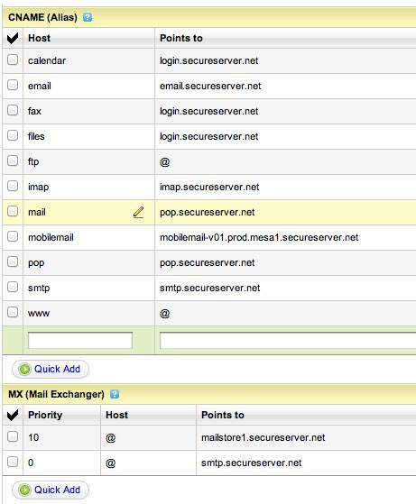Click Quick Add under MX records
The image size is (416, 504).
pyautogui.click(x=51, y=490)
